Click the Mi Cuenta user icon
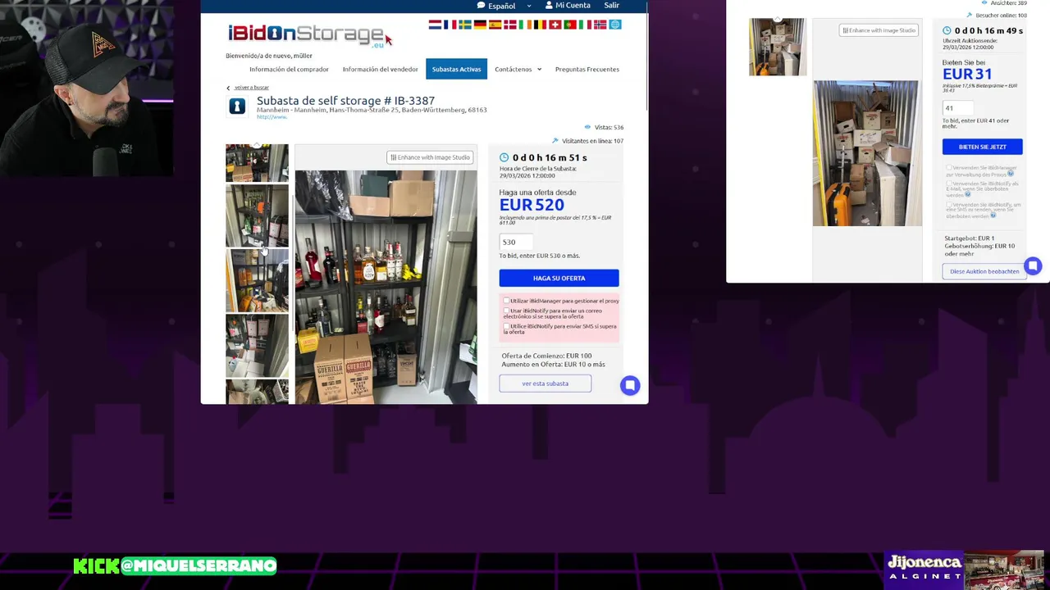Viewport: 1050px width, 590px height. pyautogui.click(x=549, y=5)
